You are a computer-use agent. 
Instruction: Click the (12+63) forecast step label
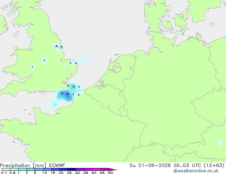(x=214, y=165)
